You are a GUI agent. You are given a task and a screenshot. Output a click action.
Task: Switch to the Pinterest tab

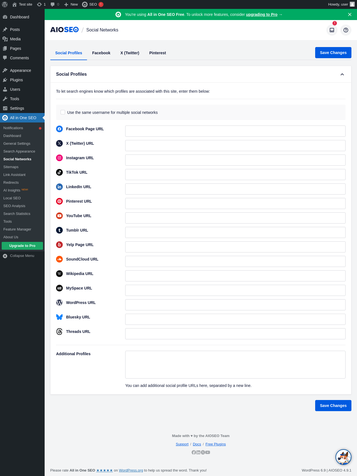point(158,53)
